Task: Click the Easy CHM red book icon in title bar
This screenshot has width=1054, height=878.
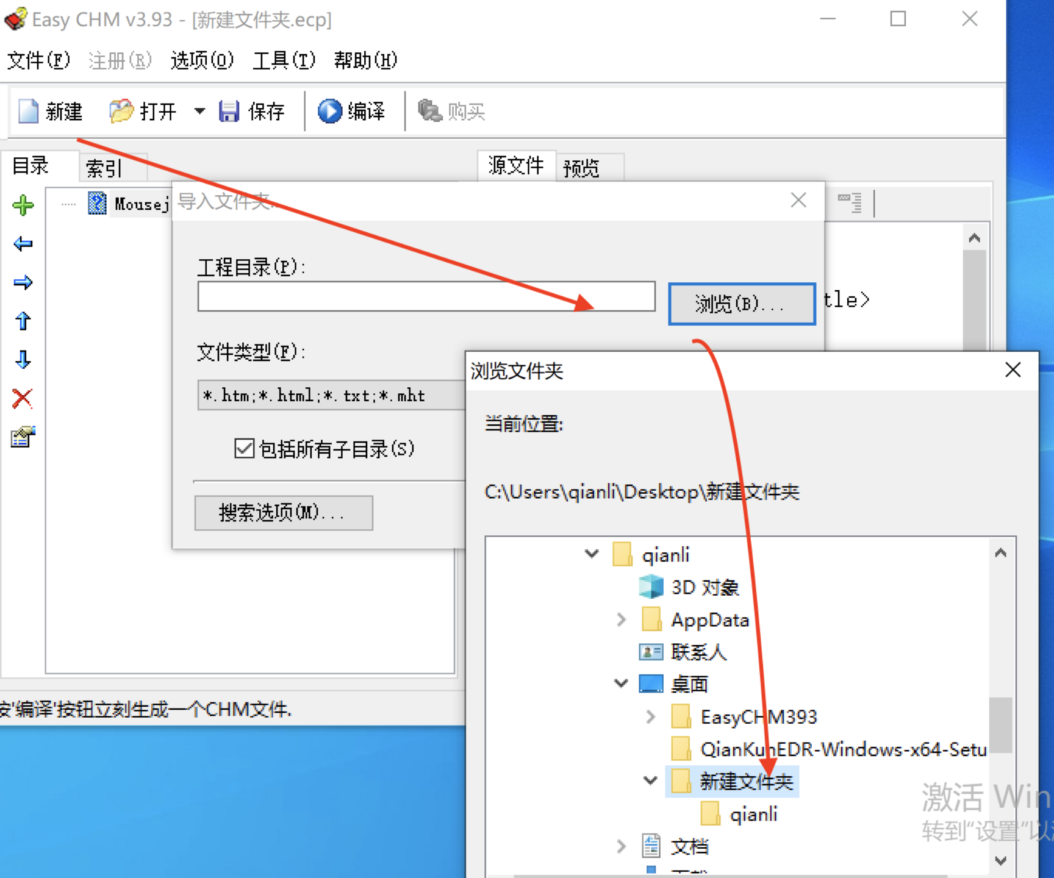Action: coord(16,18)
